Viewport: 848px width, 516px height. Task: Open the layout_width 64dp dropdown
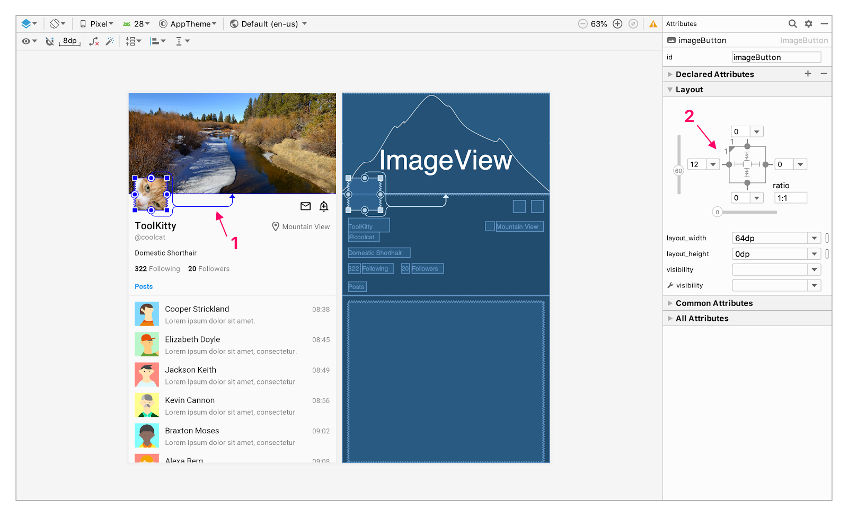(815, 238)
